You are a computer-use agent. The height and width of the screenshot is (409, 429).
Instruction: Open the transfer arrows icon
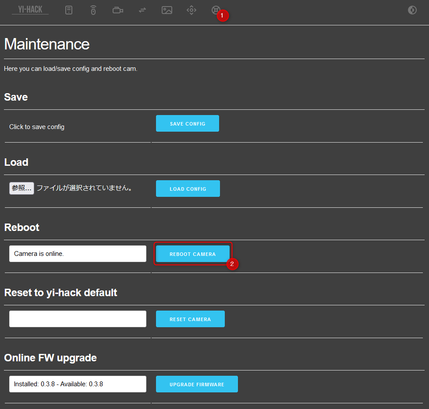[x=142, y=10]
